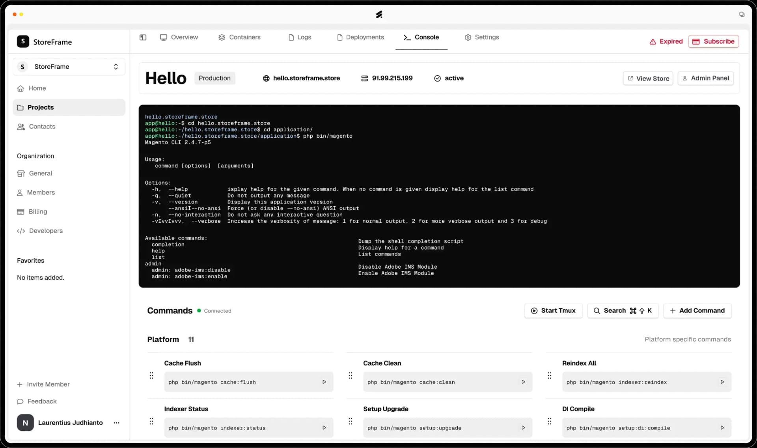Run the DI Compile command
Screen dimensions: 757x448
click(722, 427)
